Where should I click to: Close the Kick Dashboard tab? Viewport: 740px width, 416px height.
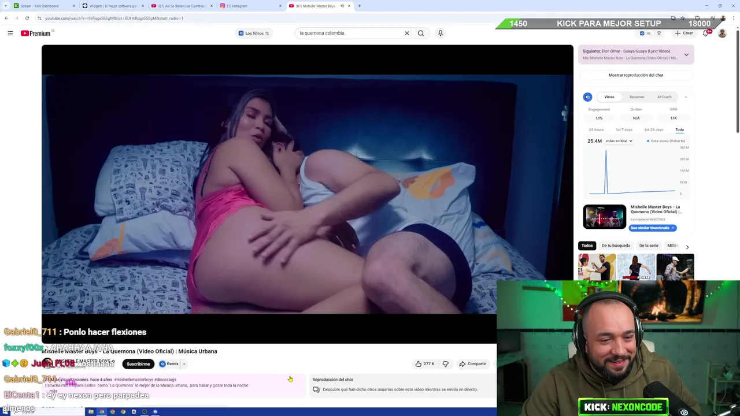tap(73, 6)
